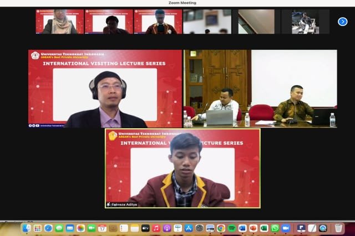The height and width of the screenshot is (236, 355).
Task: Open Google Chrome in the dock
Action: point(221,228)
